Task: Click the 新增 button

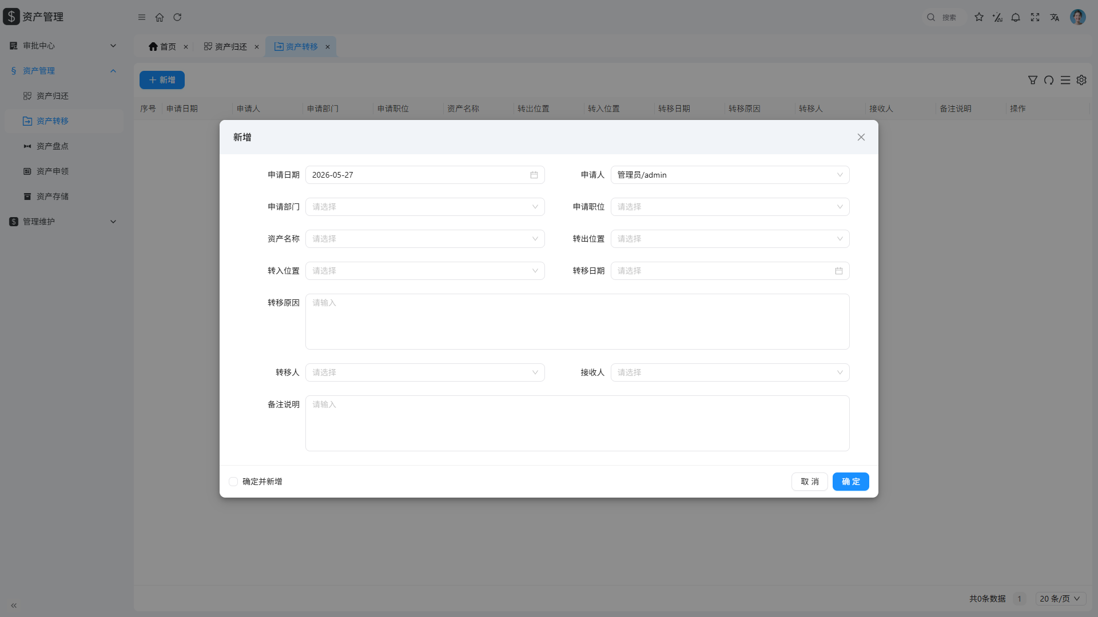Action: pyautogui.click(x=162, y=80)
